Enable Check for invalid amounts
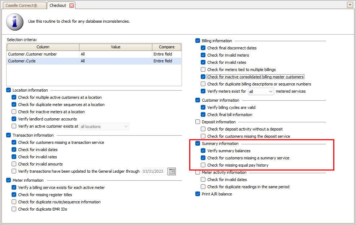The height and width of the screenshot is (225, 356). pyautogui.click(x=14, y=164)
